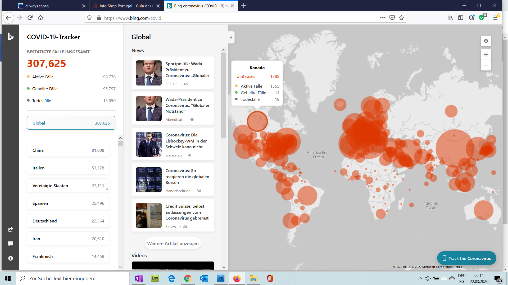Click the share icon in left sidebar

[10, 229]
